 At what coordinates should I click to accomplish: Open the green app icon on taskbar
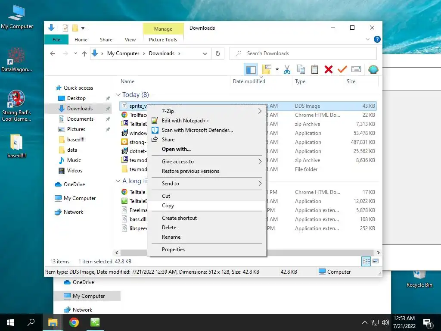pos(95,322)
